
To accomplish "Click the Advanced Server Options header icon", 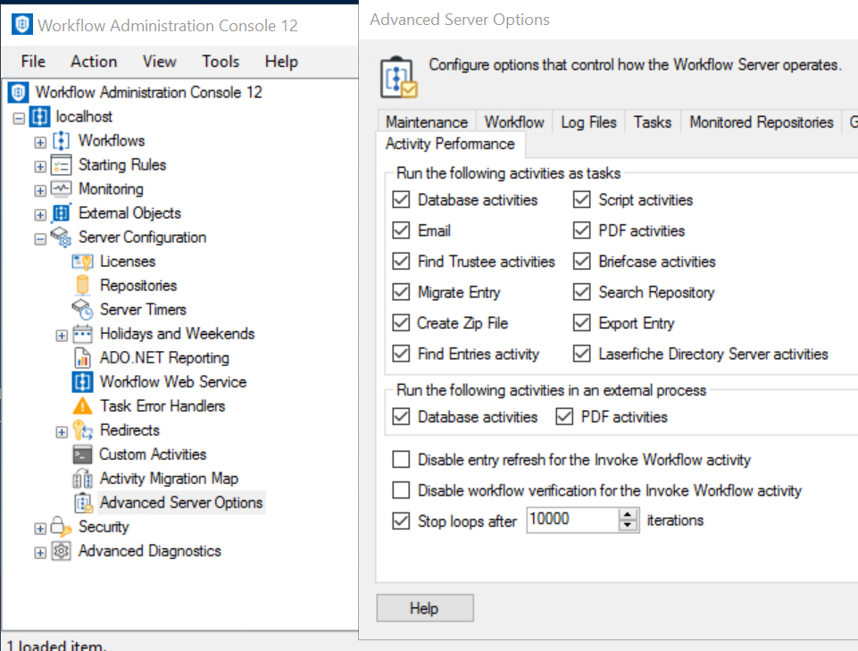I will click(x=399, y=77).
